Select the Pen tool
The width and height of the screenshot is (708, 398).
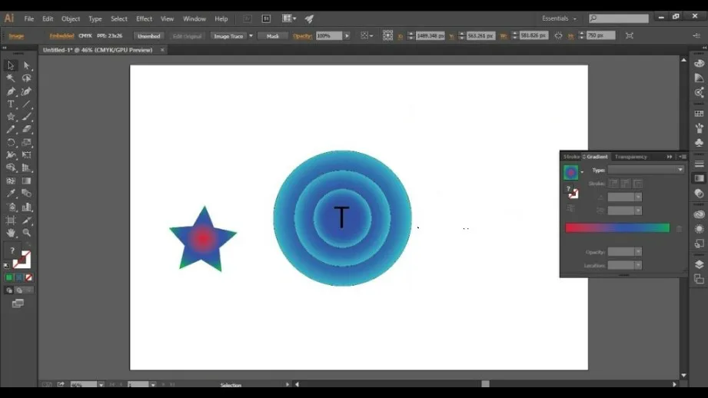click(x=11, y=91)
